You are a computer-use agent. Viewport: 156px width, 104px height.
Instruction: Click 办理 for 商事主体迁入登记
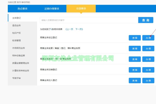click(x=148, y=81)
